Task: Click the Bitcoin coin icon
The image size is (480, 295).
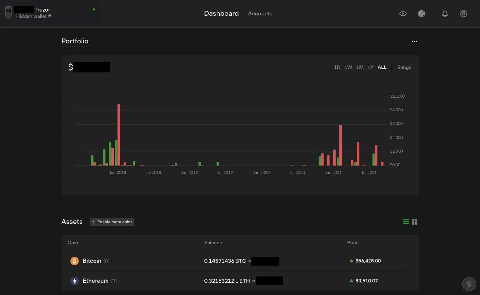Action: tap(75, 261)
